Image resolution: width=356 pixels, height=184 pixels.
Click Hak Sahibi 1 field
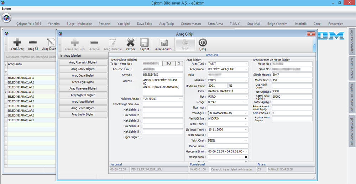click(163, 110)
